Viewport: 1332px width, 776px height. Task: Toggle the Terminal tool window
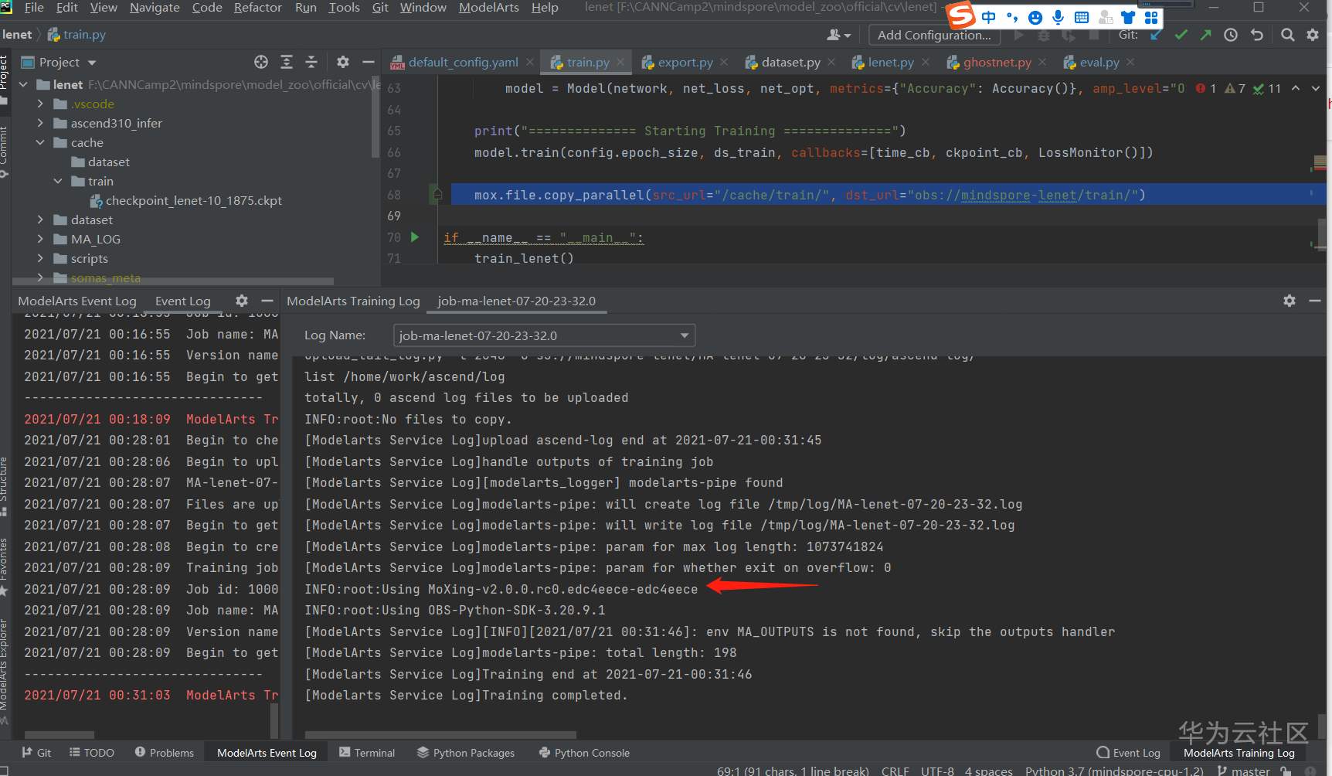367,753
